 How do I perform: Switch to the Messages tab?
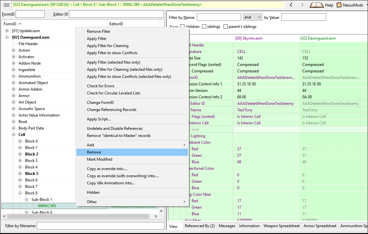[x=227, y=226]
